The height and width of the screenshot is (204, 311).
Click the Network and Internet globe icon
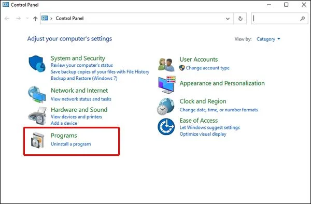[x=37, y=94]
